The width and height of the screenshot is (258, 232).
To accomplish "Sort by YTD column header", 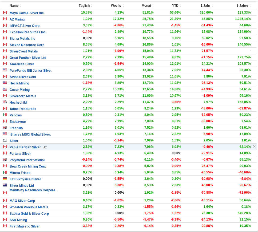I will (x=177, y=6).
